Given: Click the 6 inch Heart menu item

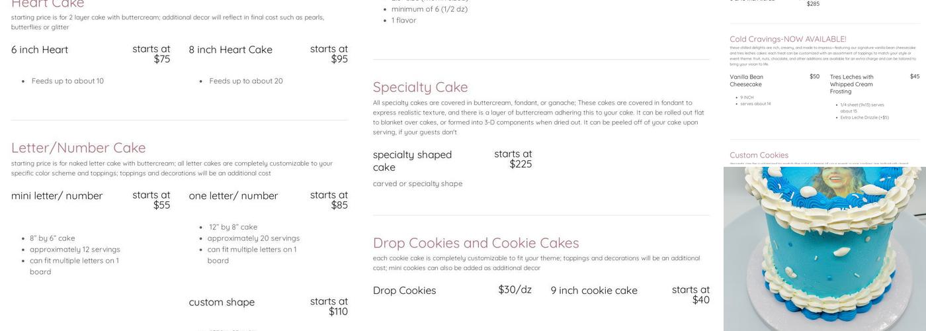Looking at the screenshot, I should click(40, 50).
